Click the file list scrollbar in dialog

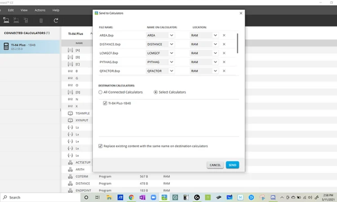(238, 43)
